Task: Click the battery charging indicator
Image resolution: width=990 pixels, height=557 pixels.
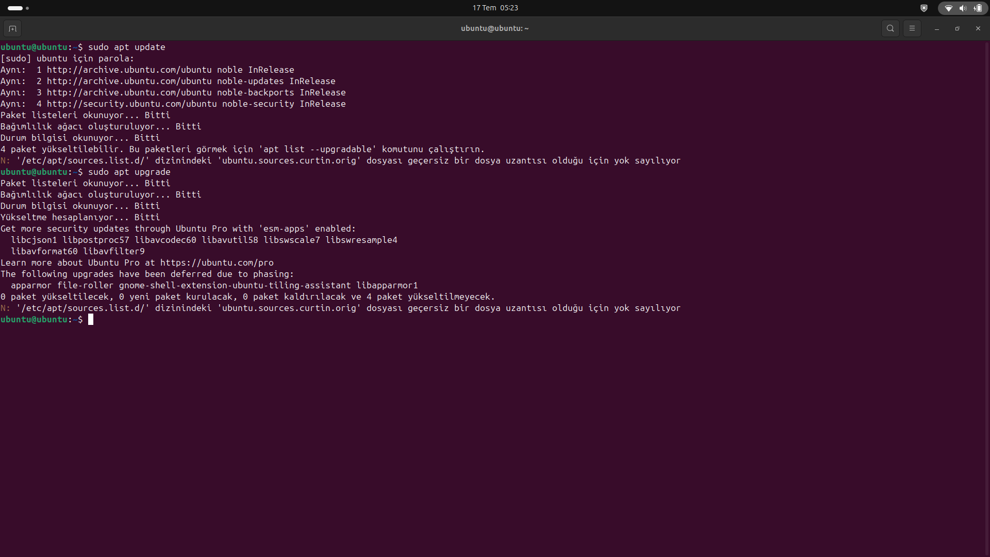Action: point(978,8)
